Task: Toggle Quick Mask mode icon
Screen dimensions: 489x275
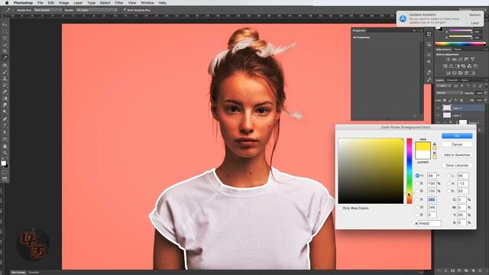Action: pos(5,172)
